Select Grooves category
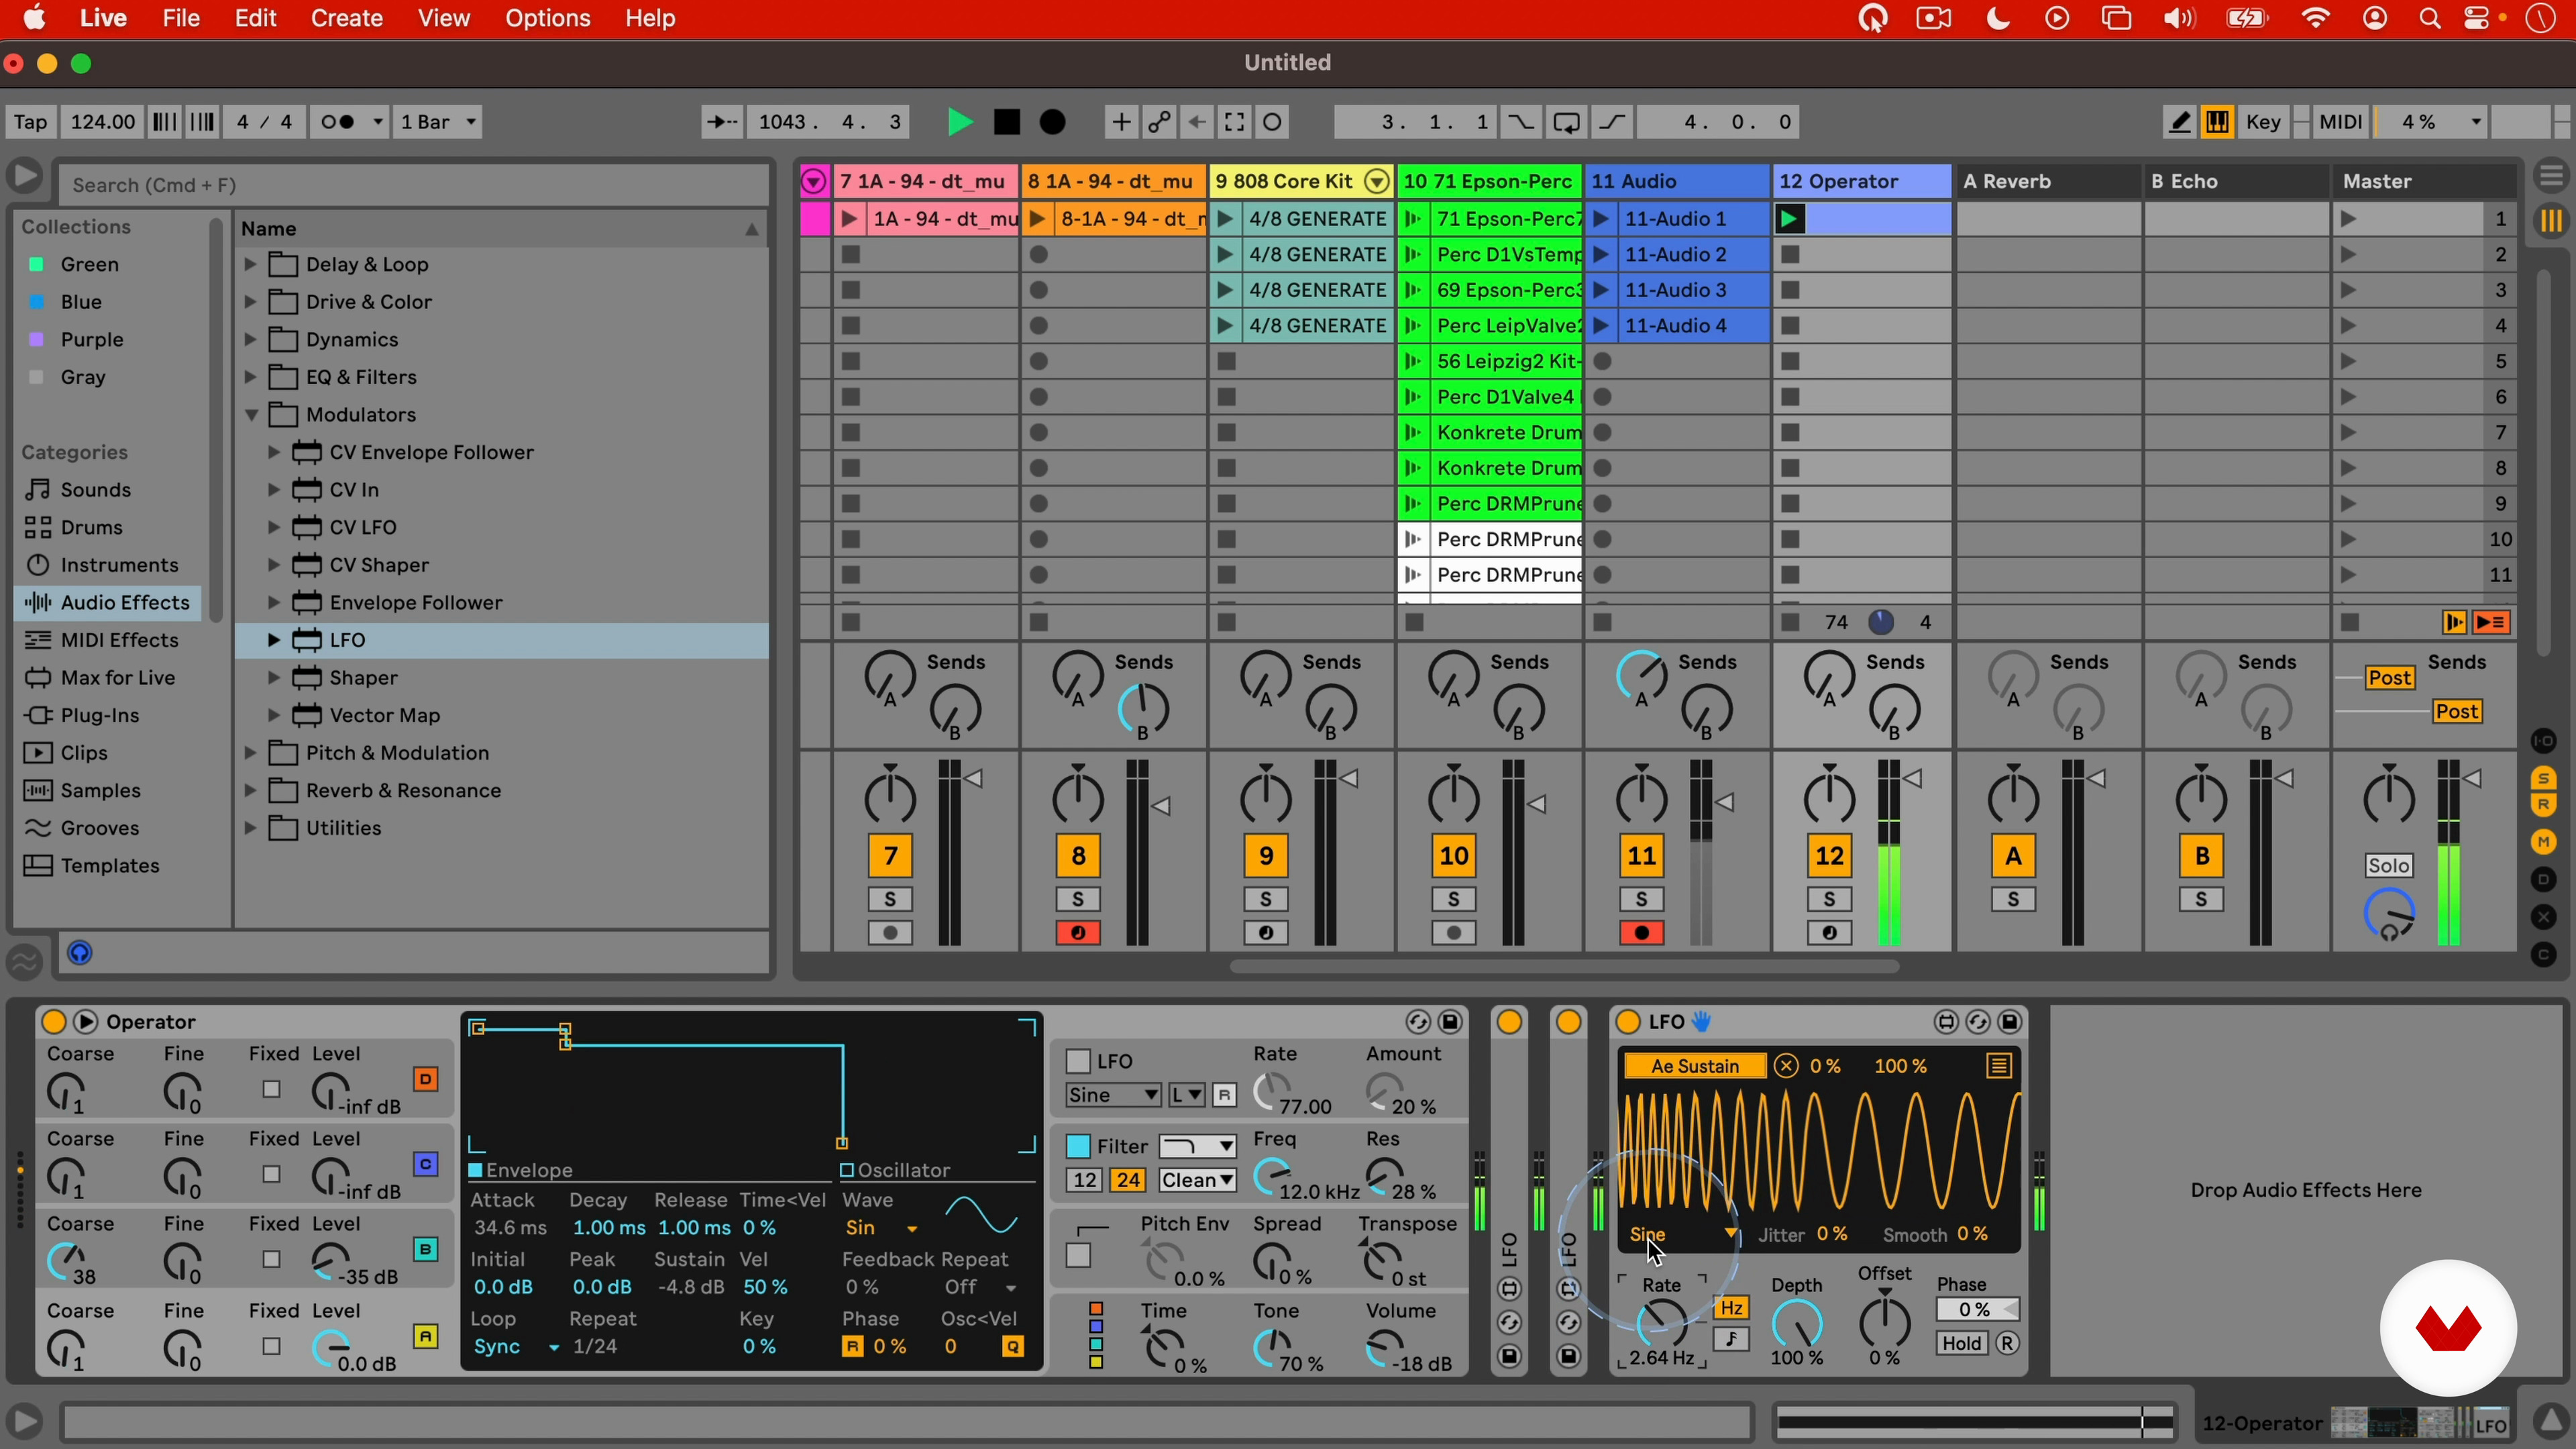This screenshot has height=1449, width=2576. tap(100, 828)
